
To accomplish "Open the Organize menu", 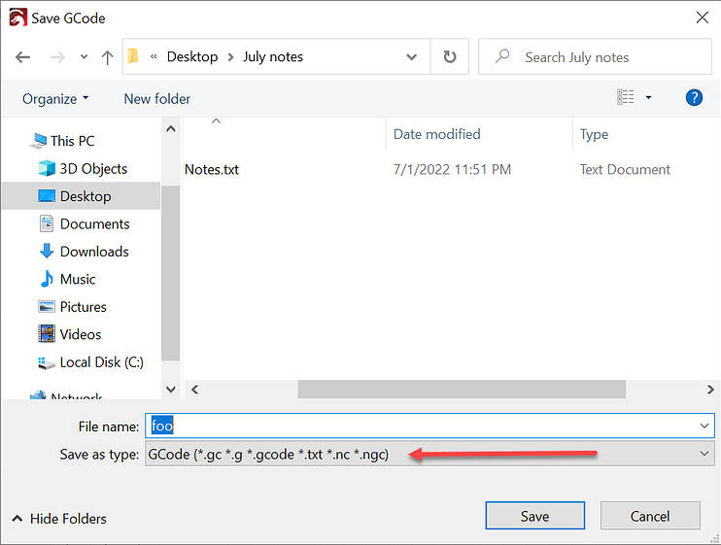I will [x=55, y=99].
